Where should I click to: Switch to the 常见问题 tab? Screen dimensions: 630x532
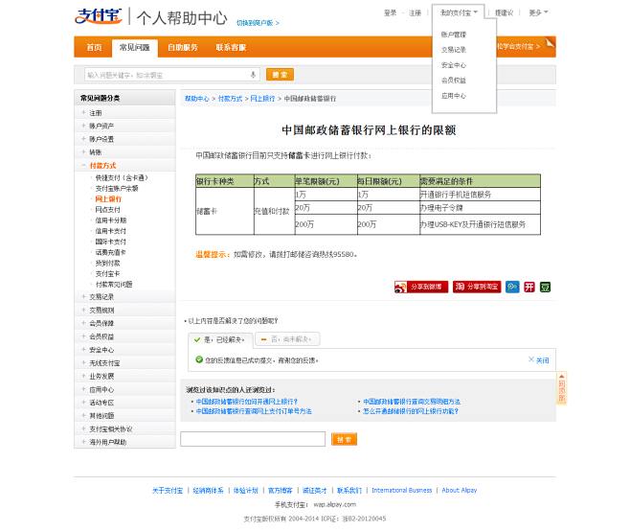pos(135,48)
